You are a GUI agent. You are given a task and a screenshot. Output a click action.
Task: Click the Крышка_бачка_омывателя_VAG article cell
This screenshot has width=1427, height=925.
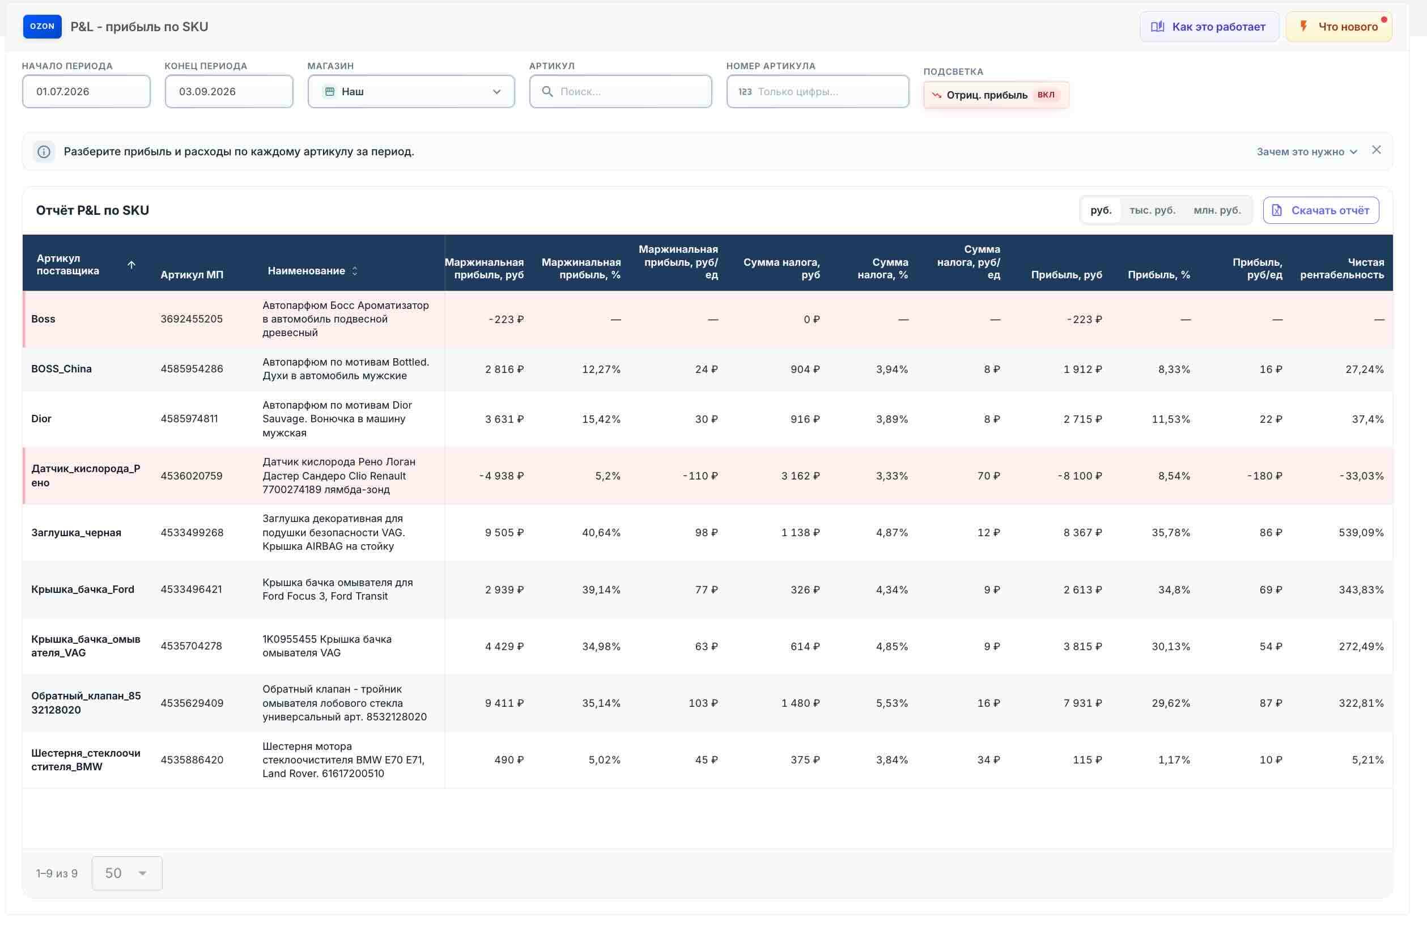point(86,646)
